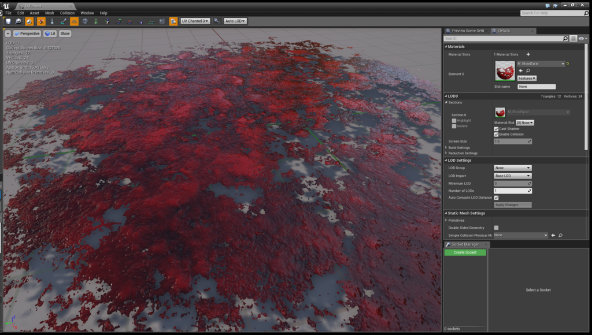Open the File menu
Screen dimensions: 592x335
9,13
